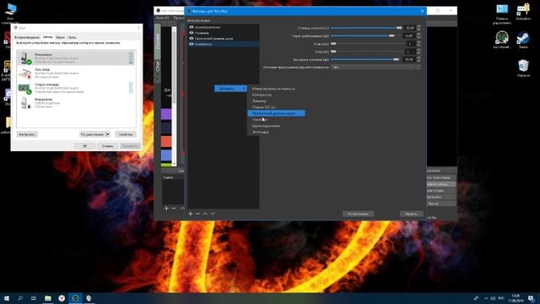Click OK button in Sound window
The width and height of the screenshot is (540, 304).
point(84,146)
